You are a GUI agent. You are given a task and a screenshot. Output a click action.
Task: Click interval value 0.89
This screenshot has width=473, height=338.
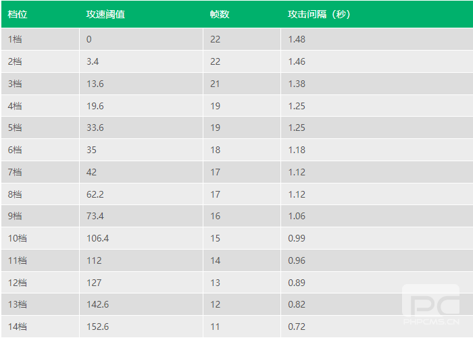click(297, 283)
